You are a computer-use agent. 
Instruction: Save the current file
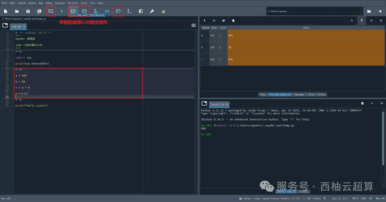28,11
